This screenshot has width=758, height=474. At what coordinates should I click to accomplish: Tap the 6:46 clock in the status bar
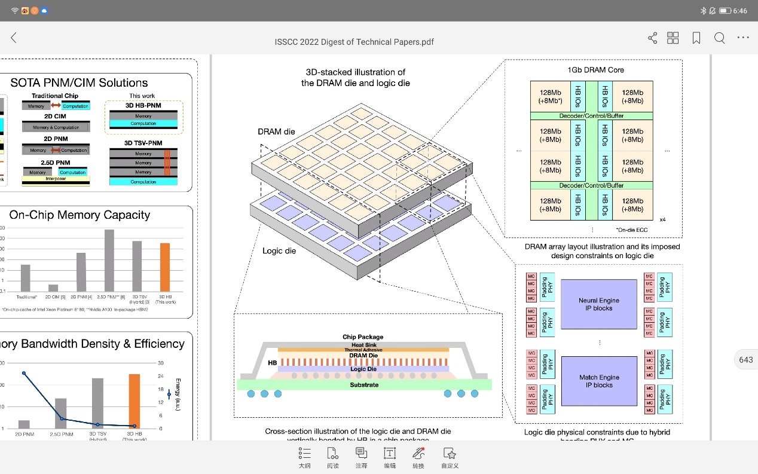[x=740, y=11]
